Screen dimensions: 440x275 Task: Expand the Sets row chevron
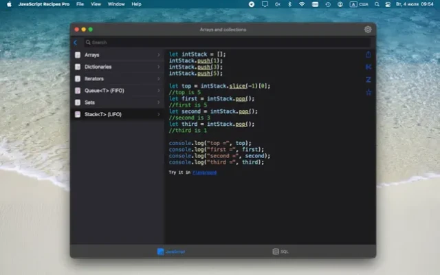pyautogui.click(x=159, y=102)
